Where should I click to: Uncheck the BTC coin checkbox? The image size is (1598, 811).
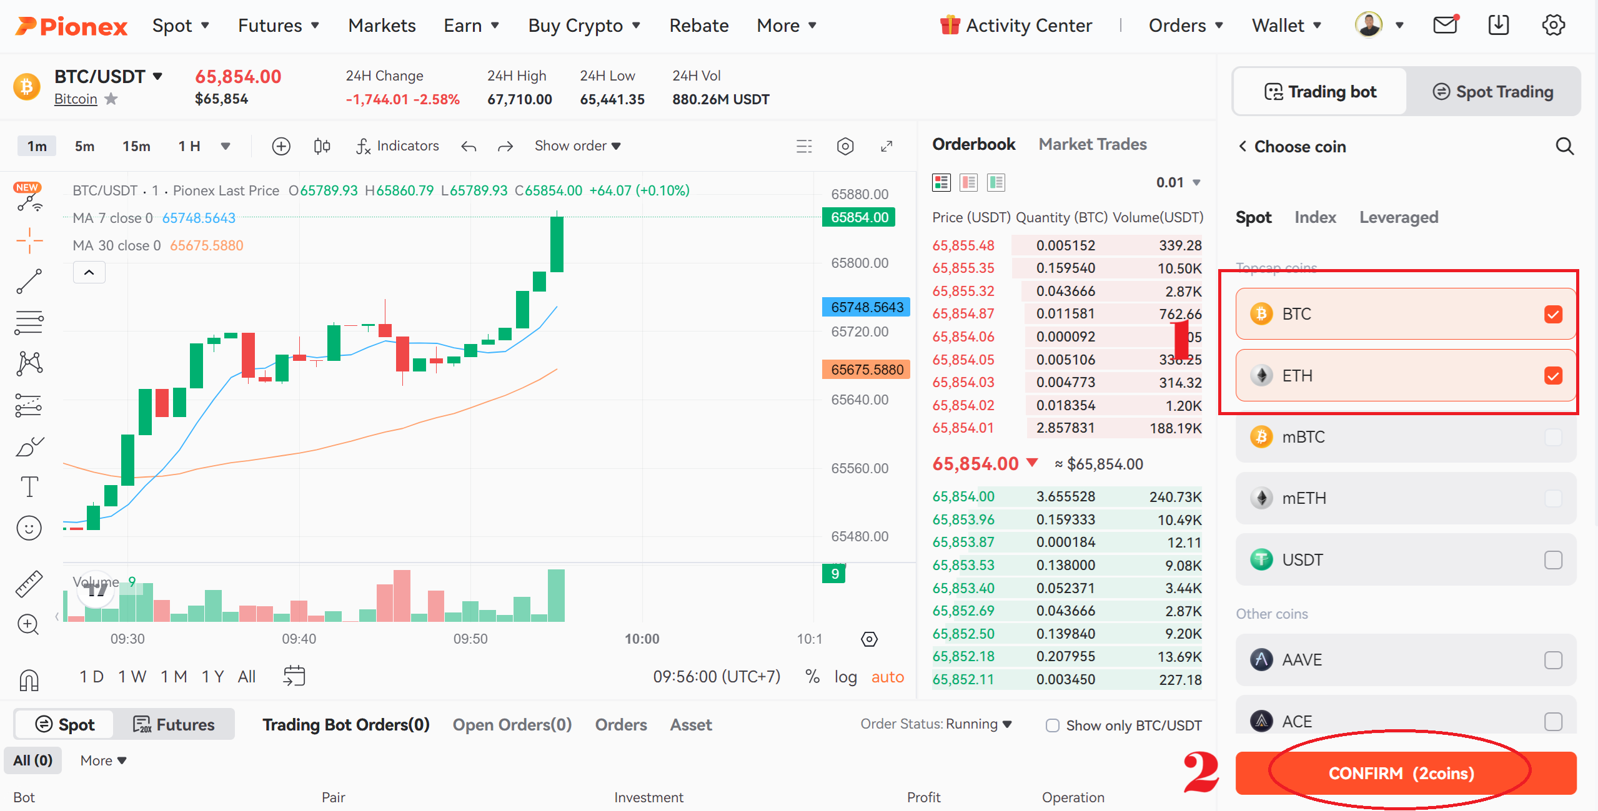coord(1553,314)
